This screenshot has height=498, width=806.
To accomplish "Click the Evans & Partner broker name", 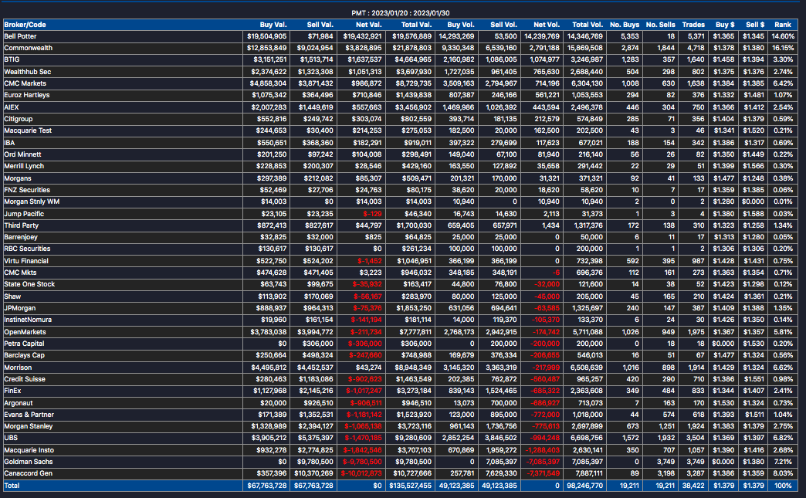I will [x=29, y=415].
